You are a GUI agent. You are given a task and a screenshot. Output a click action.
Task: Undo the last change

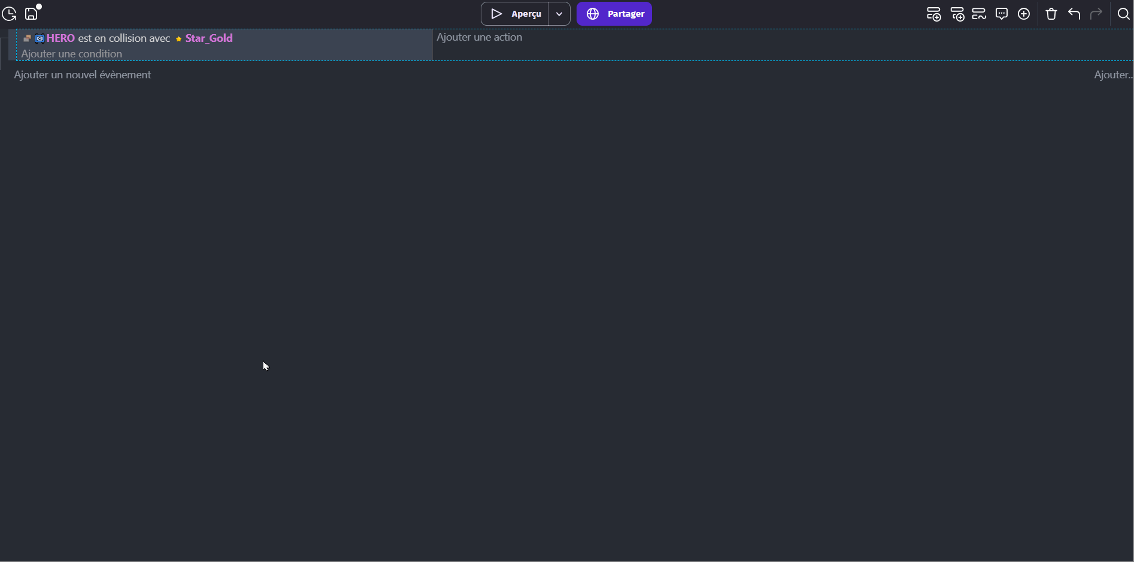(x=1074, y=14)
